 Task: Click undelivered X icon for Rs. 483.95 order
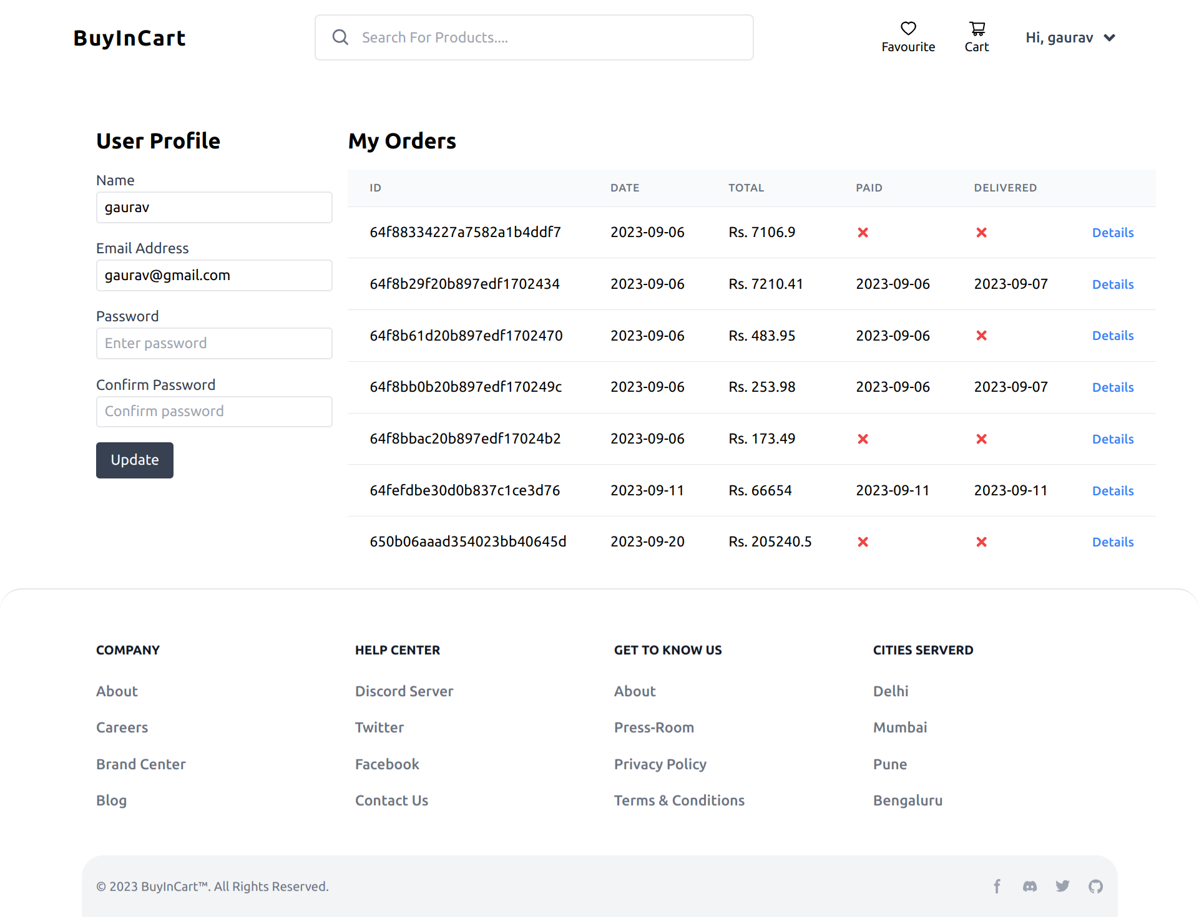tap(981, 336)
